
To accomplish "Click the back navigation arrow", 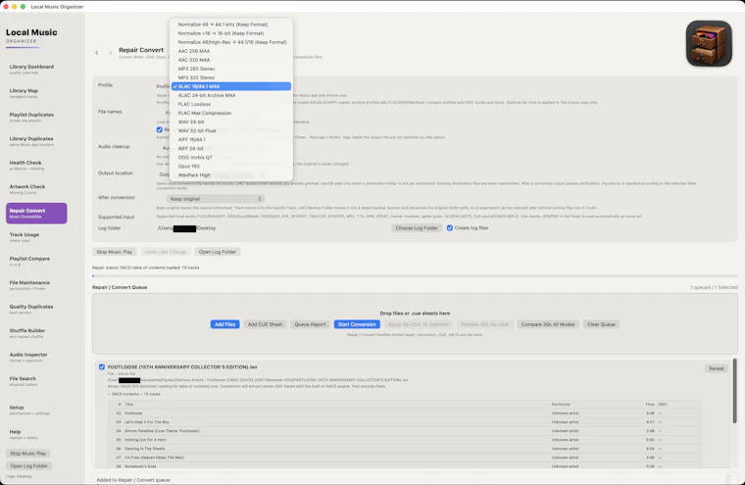I will 97,53.
